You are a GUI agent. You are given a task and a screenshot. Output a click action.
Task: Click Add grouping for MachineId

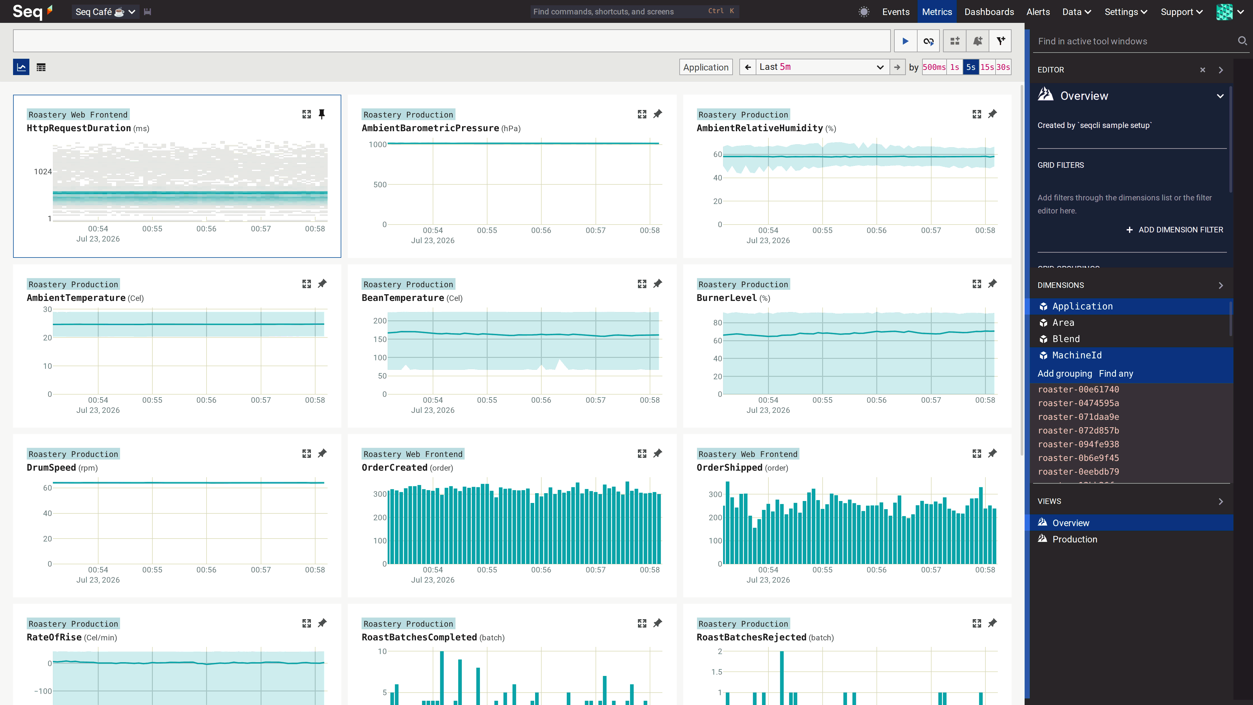pyautogui.click(x=1065, y=374)
